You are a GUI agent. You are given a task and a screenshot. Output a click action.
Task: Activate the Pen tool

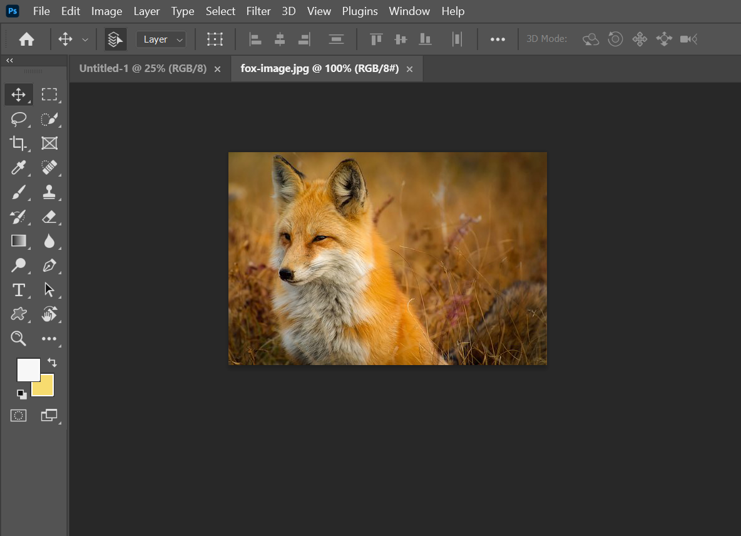coord(49,265)
